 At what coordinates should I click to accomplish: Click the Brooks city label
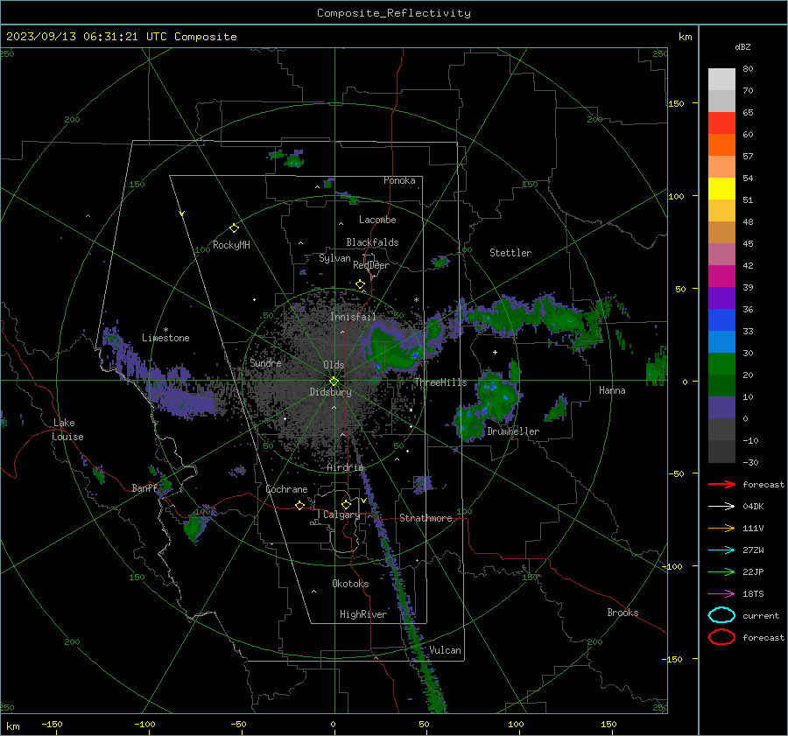(623, 613)
